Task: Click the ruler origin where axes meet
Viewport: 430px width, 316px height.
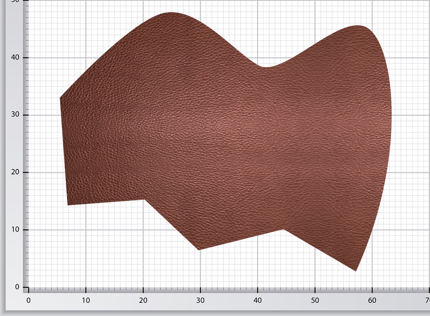Action: 29,287
